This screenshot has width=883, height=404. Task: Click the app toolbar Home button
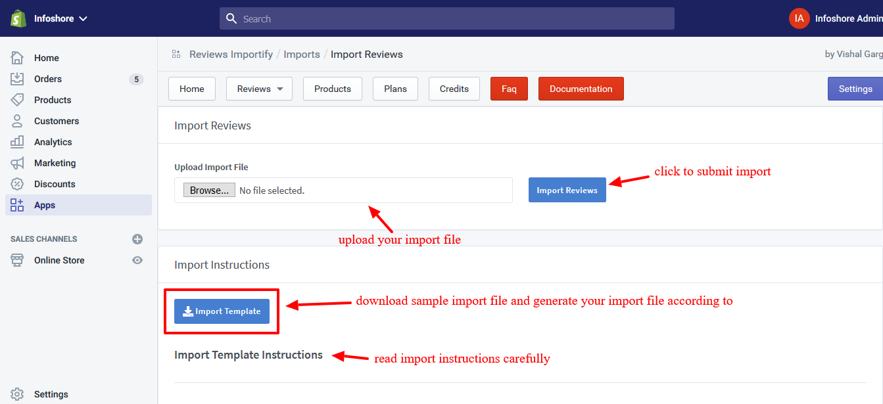[192, 89]
